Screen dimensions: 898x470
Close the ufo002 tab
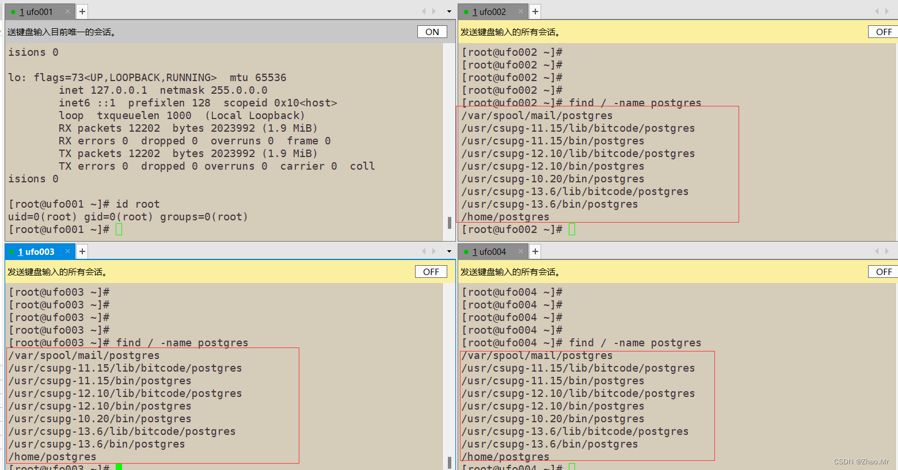[521, 12]
